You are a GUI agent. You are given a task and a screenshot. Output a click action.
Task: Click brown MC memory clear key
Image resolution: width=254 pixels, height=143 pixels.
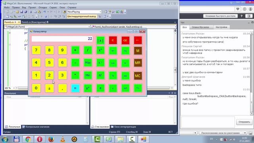(138, 75)
